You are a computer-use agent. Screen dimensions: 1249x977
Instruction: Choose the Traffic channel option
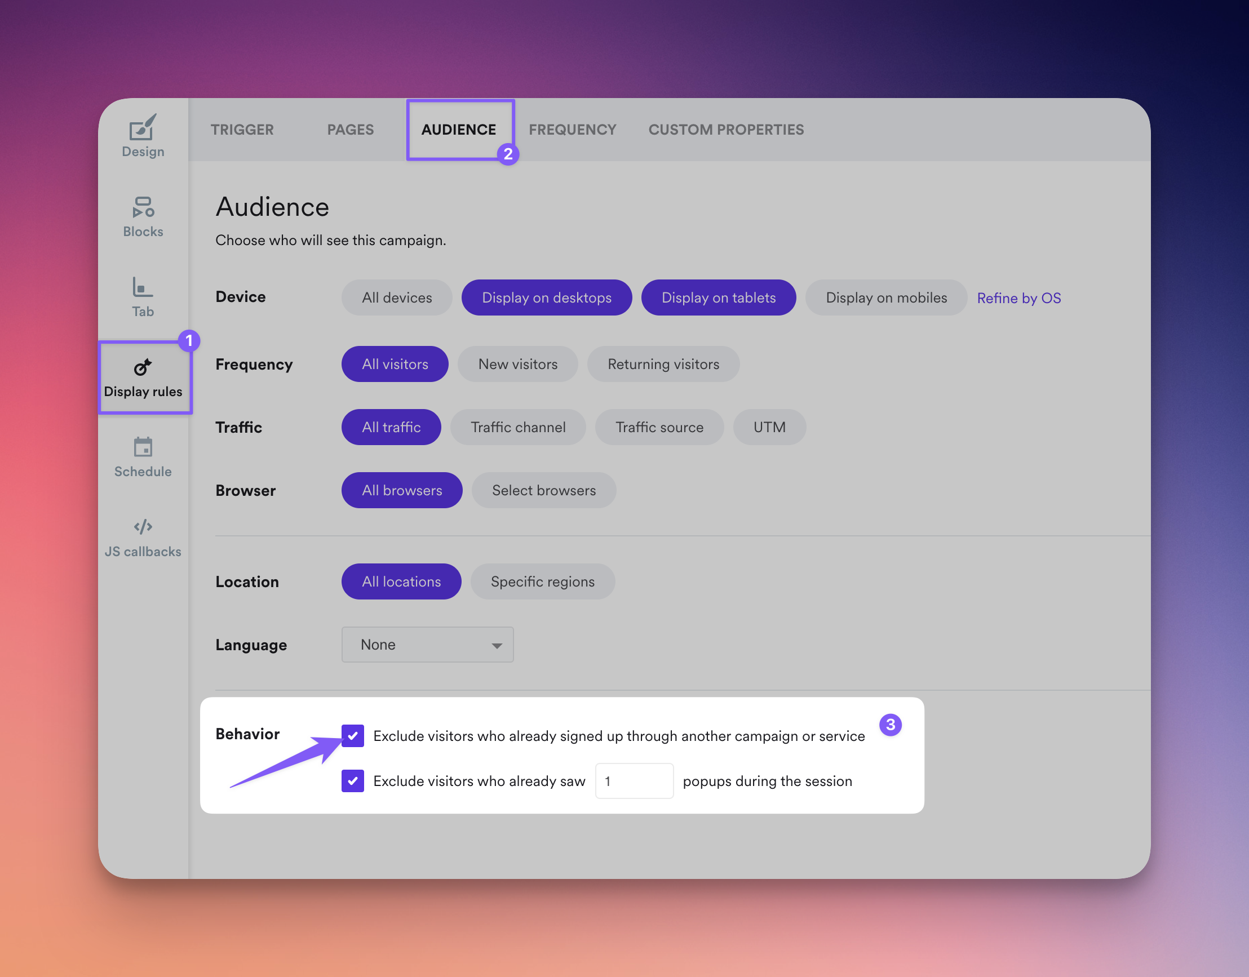click(518, 427)
